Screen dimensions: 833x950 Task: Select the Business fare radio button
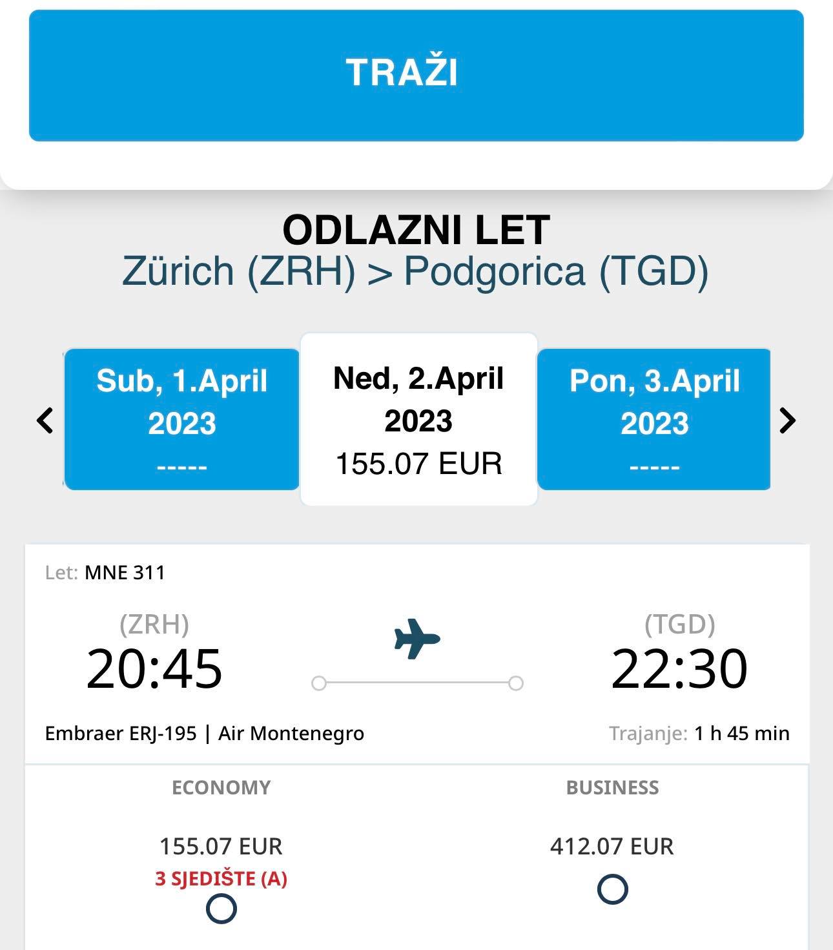612,889
